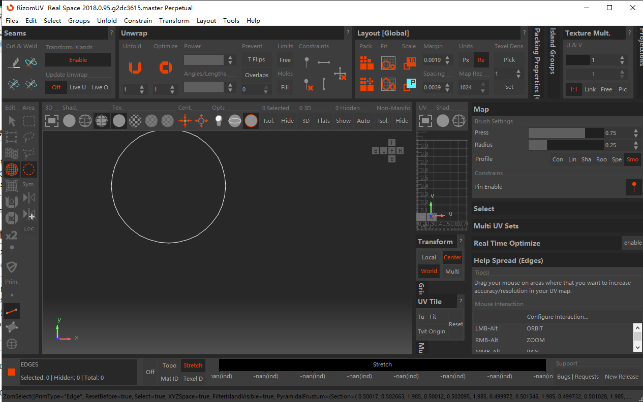Expand the Select panel section
643x402 pixels.
[x=484, y=209]
